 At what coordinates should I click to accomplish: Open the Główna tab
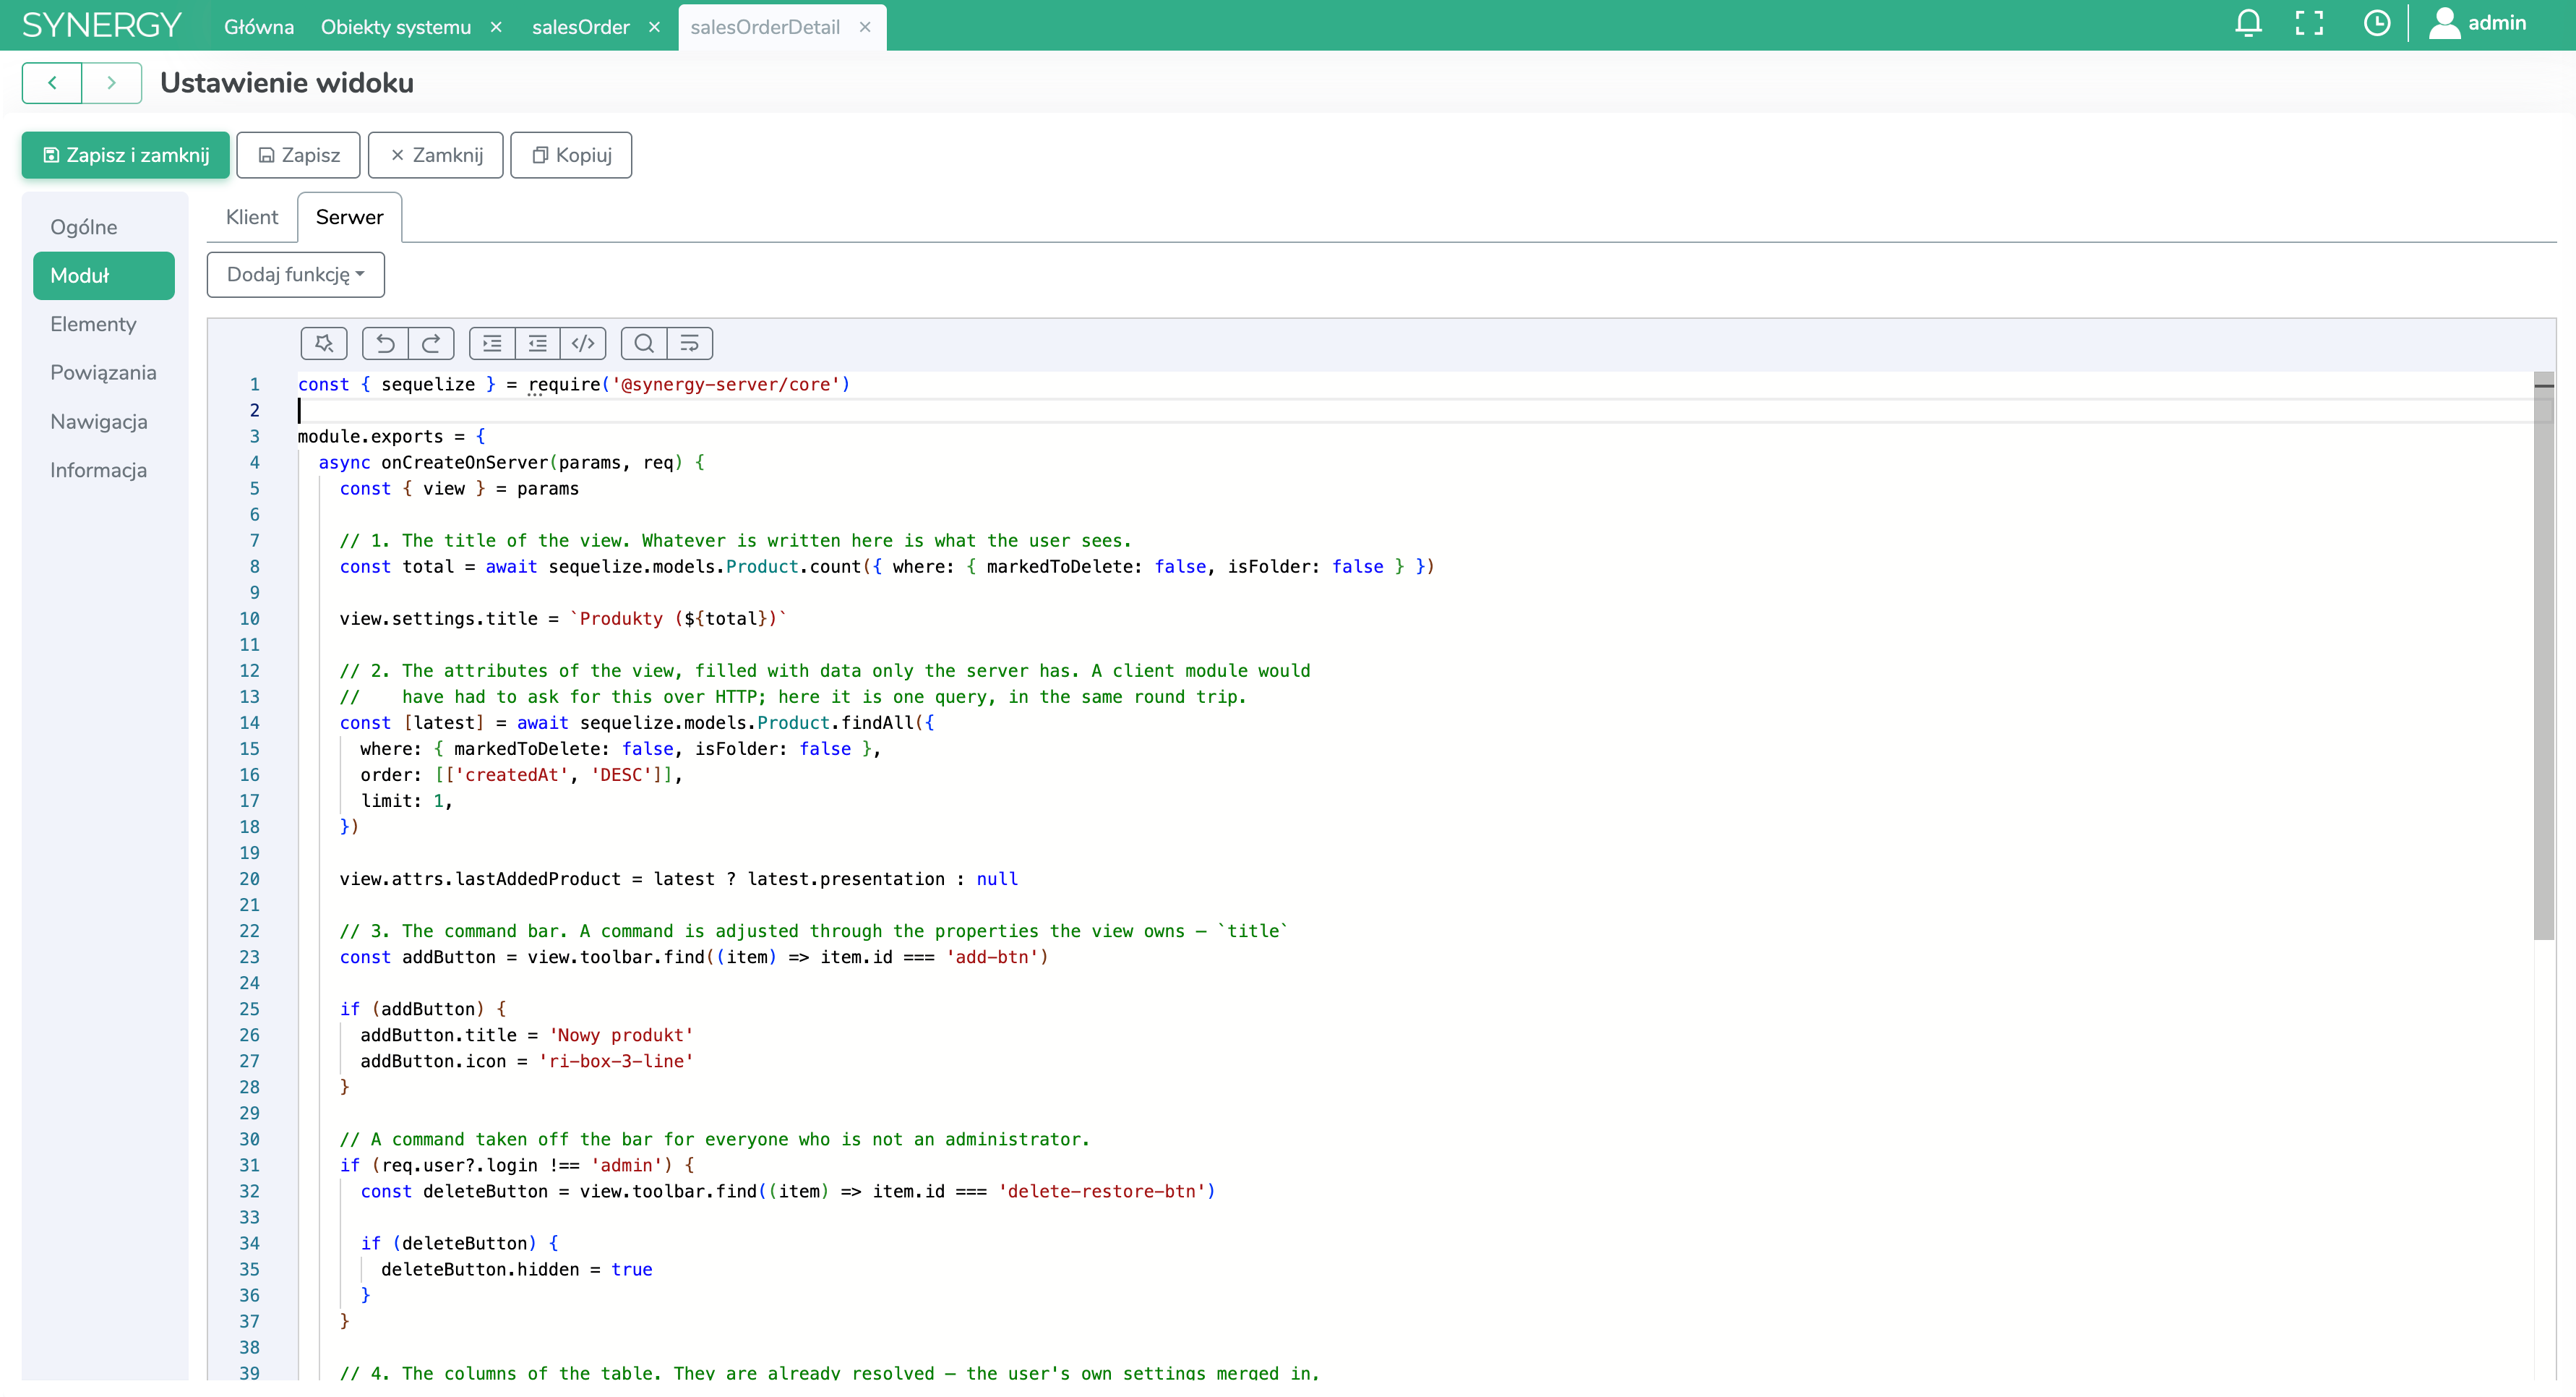click(259, 27)
